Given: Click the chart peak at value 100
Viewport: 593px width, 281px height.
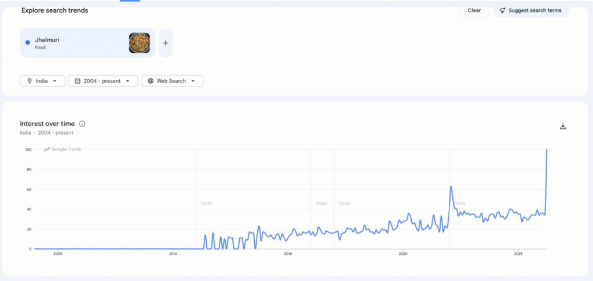Looking at the screenshot, I should (x=547, y=150).
